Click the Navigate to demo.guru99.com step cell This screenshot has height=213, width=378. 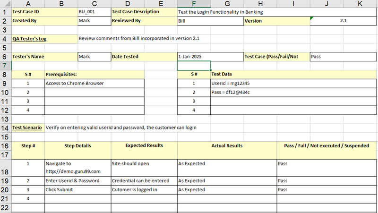click(77, 167)
